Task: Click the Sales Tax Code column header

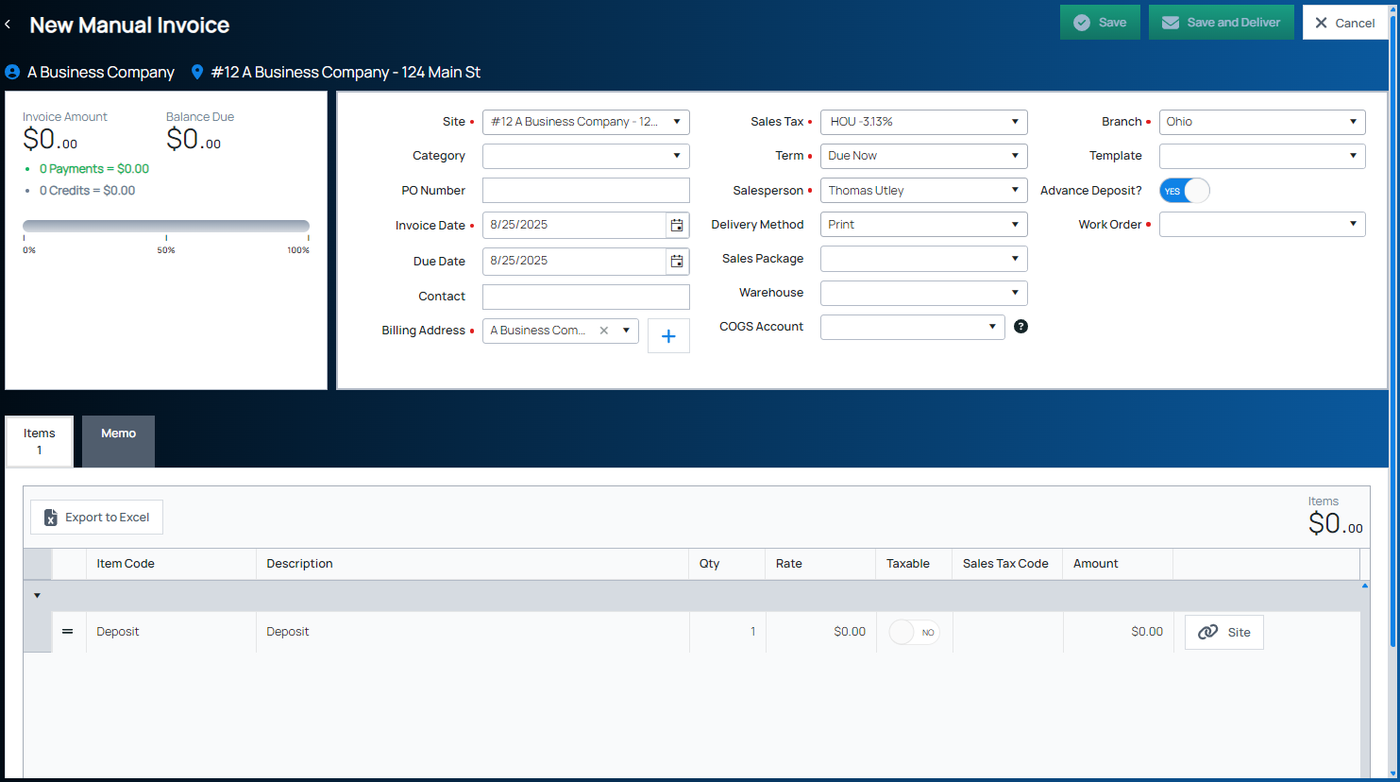Action: pos(1007,564)
